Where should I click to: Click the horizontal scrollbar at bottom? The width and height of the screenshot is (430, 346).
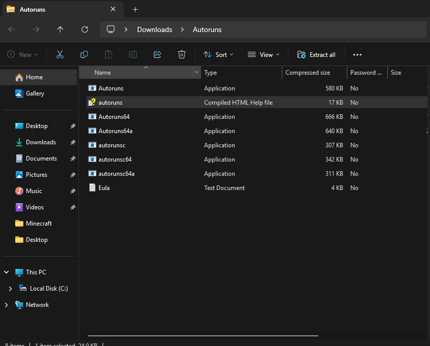coord(203,335)
